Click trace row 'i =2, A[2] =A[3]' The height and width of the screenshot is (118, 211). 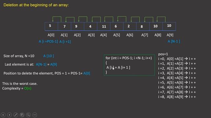pyautogui.click(x=177, y=69)
